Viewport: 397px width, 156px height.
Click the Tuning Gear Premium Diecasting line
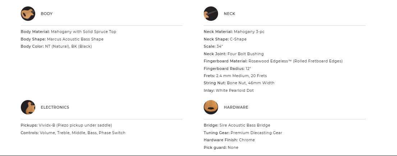[x=243, y=133]
